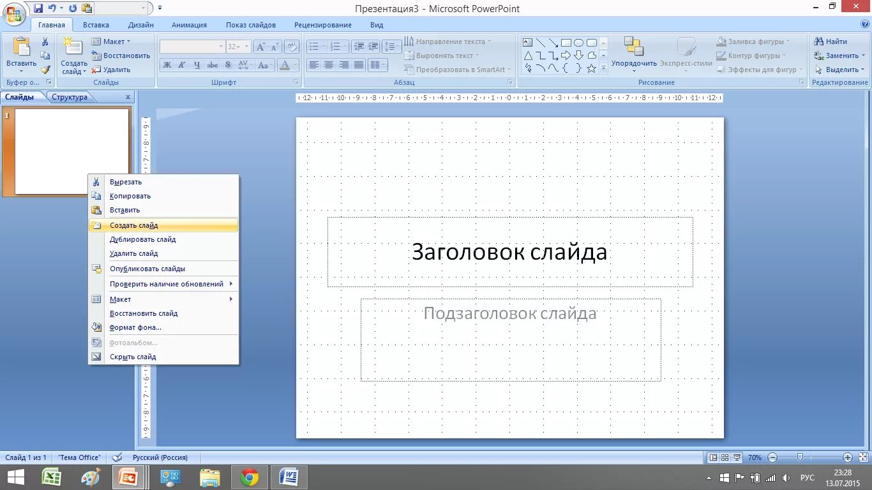Switch to slide sorter view
The height and width of the screenshot is (490, 872).
tap(725, 457)
